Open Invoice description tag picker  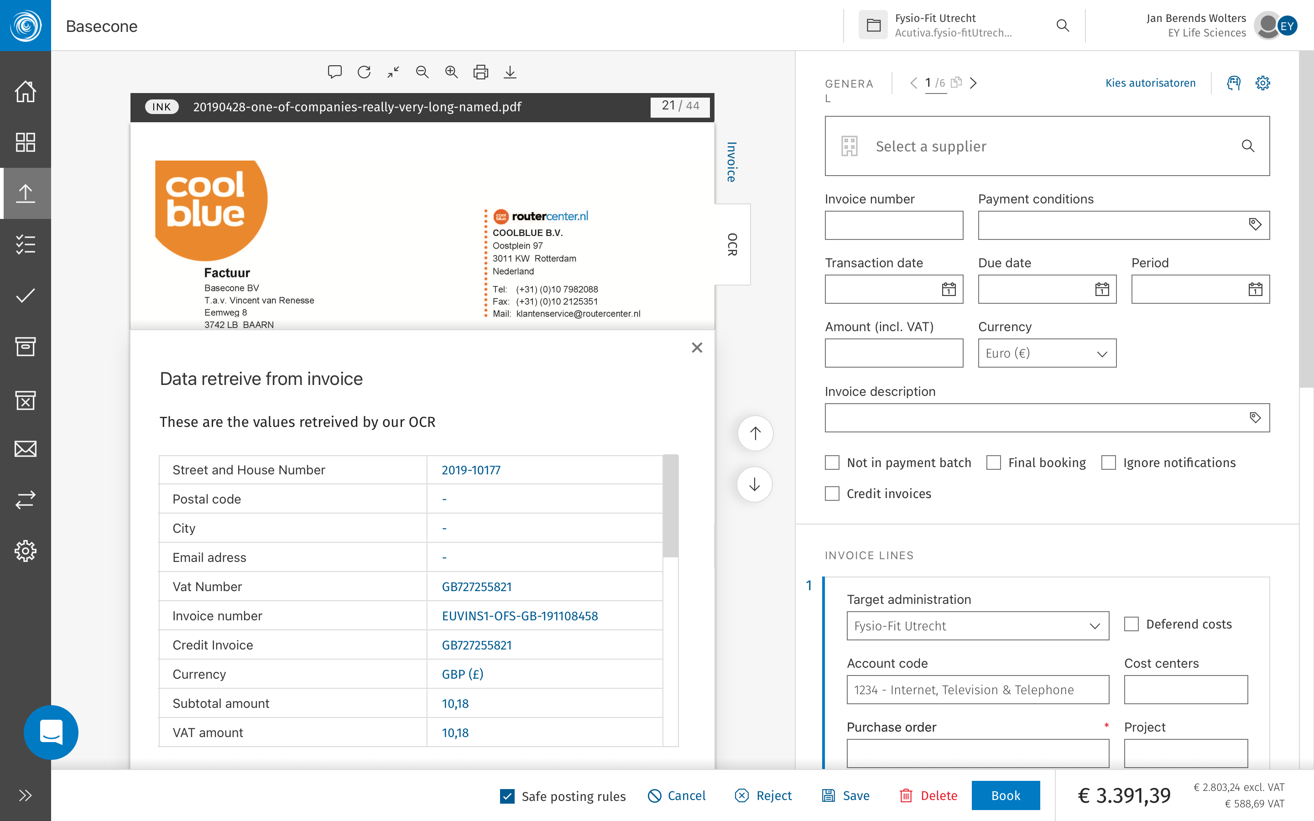(x=1255, y=417)
